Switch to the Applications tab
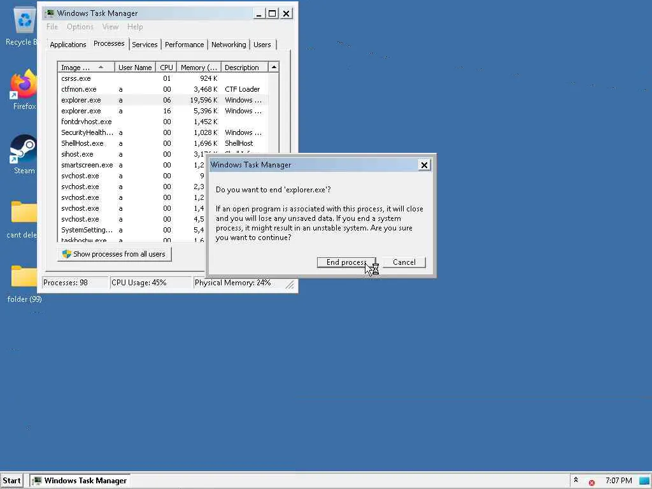 (67, 45)
